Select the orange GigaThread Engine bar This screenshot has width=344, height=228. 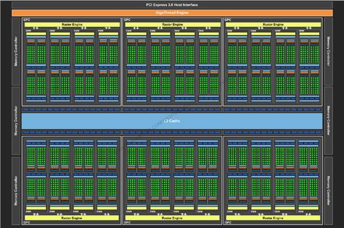[x=172, y=13]
